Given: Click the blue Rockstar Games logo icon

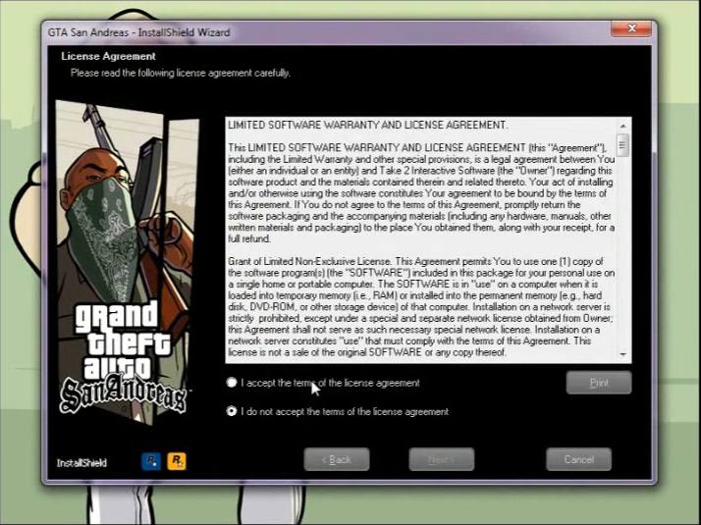Looking at the screenshot, I should 151,460.
